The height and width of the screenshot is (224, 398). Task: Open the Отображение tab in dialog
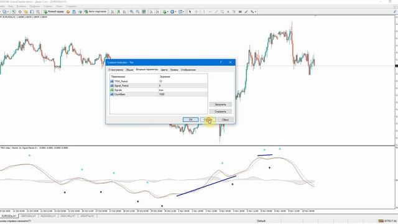[188, 70]
